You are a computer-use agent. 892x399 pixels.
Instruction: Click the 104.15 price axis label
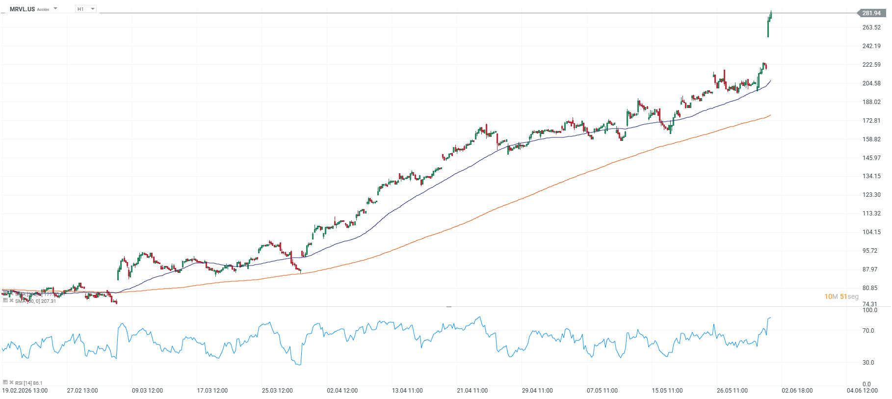click(x=871, y=232)
